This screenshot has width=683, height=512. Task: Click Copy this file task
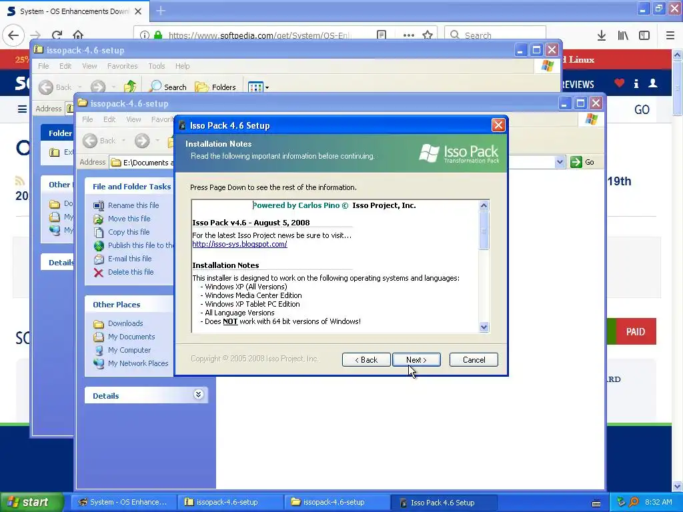pos(129,232)
